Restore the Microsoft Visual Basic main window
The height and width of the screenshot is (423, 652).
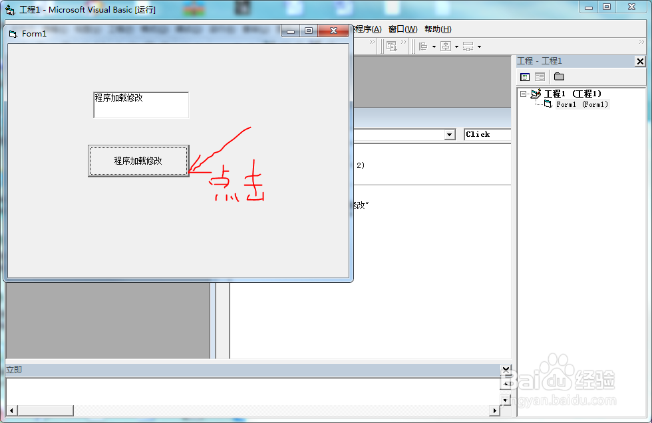coord(607,7)
